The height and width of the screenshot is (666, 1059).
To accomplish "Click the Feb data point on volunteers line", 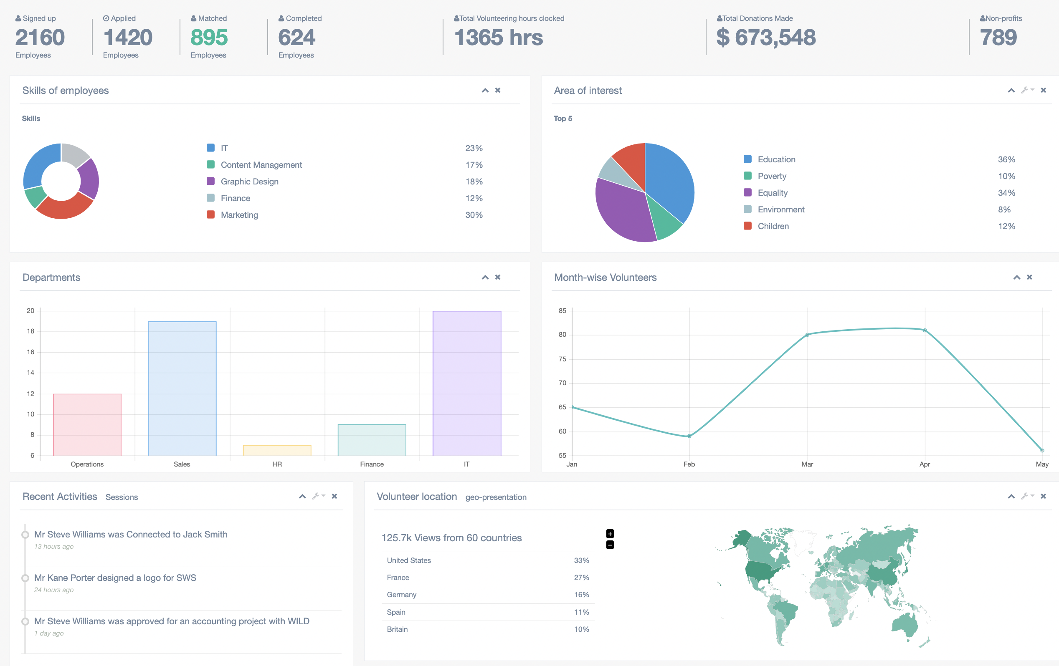I will tap(689, 436).
